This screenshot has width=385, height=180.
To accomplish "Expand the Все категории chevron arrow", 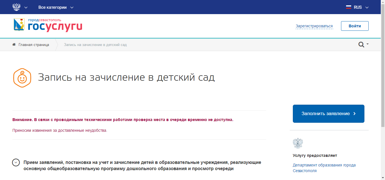I will (72, 8).
